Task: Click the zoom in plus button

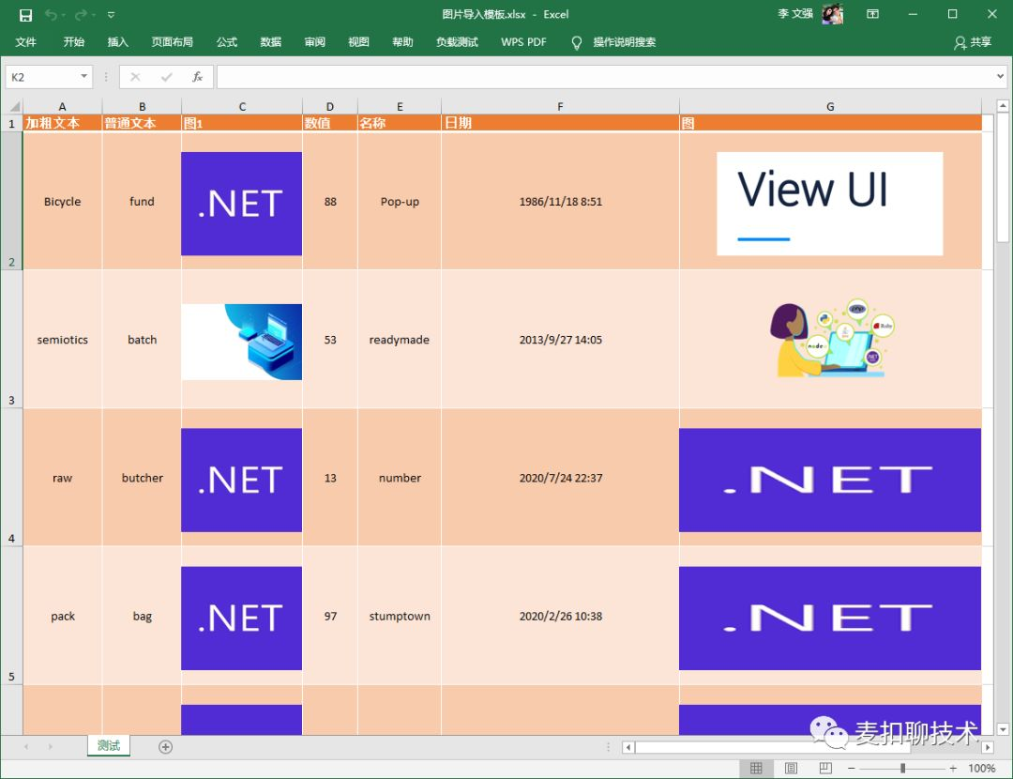Action: 953,768
